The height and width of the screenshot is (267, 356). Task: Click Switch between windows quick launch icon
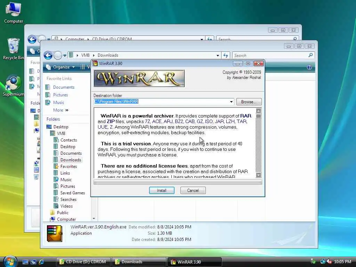click(33, 262)
